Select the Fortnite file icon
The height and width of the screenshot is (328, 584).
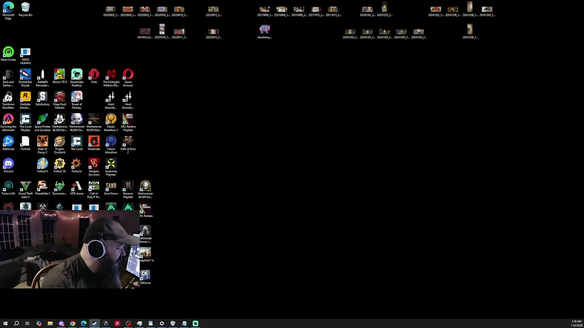coord(26,143)
